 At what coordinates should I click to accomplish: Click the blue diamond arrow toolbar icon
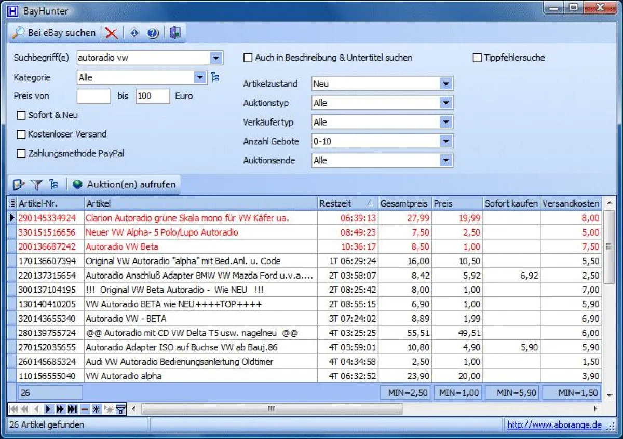[134, 32]
